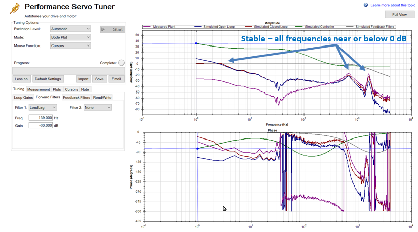
Task: Switch to the Plots tab
Action: (57, 89)
